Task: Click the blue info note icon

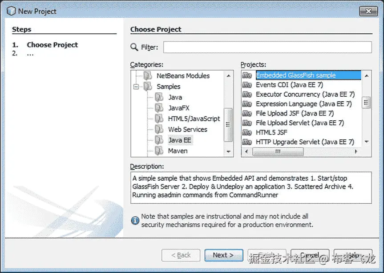Action: pyautogui.click(x=135, y=221)
